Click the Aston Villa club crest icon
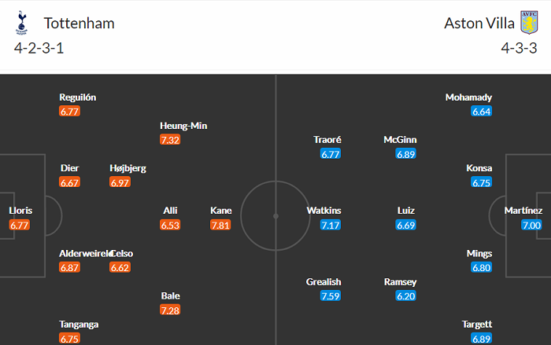The height and width of the screenshot is (345, 551). click(529, 24)
